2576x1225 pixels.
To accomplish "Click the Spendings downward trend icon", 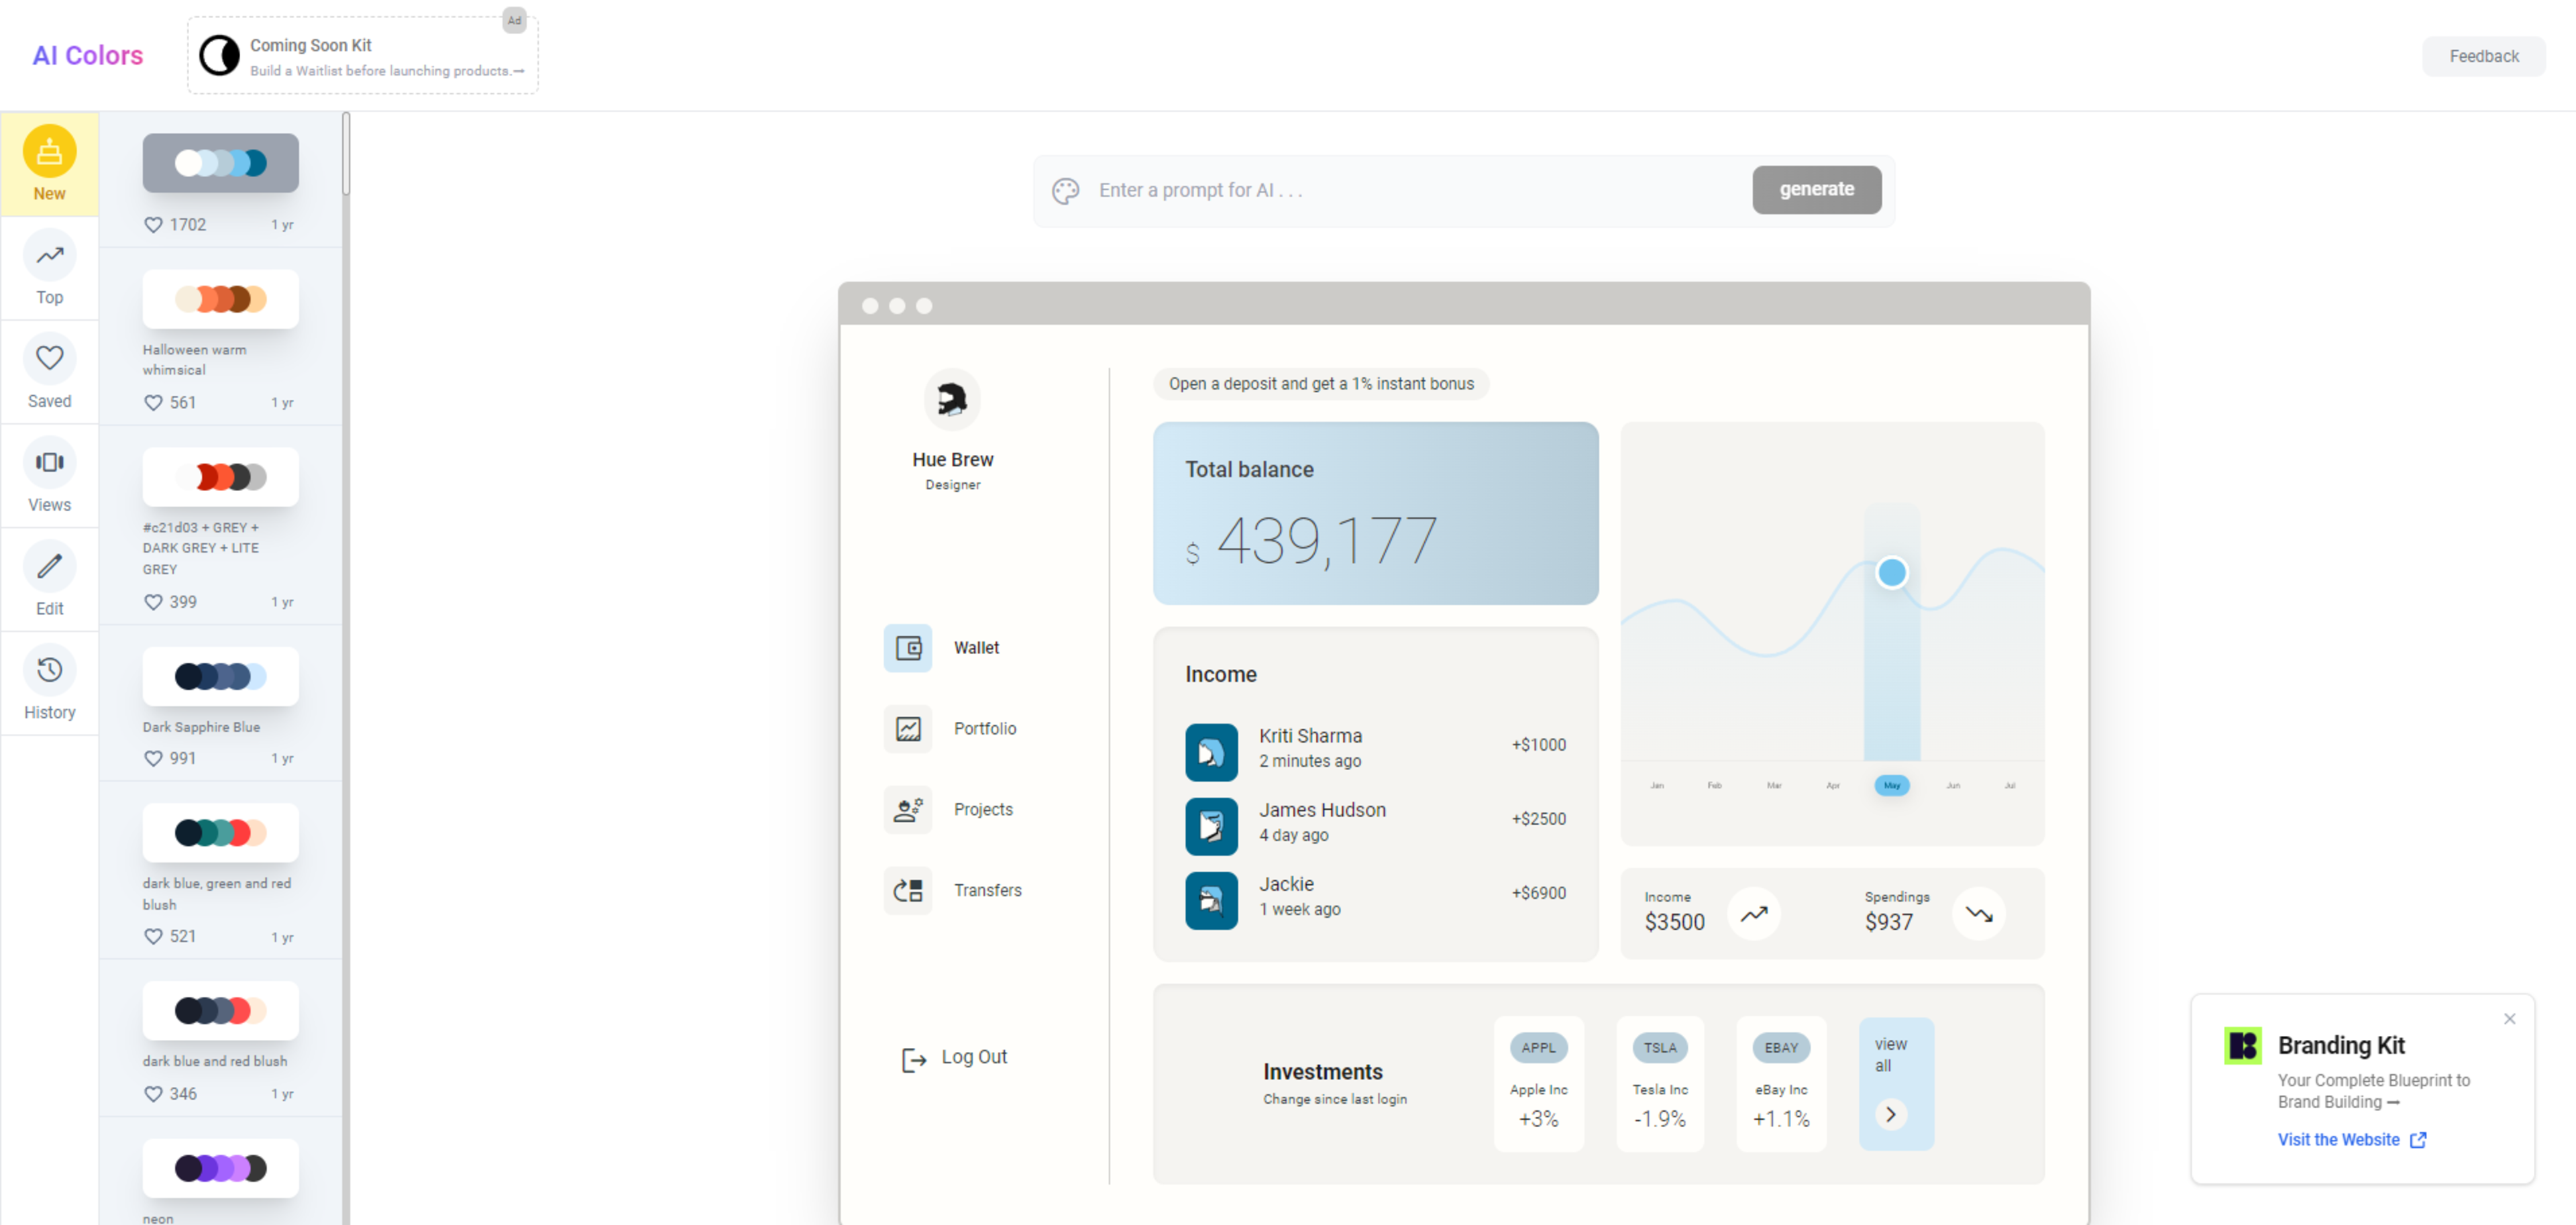I will point(1979,914).
